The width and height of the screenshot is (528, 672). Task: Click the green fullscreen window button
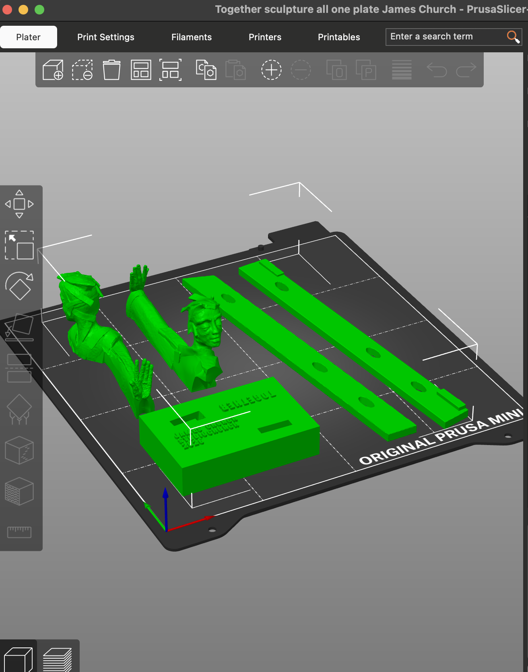(39, 10)
